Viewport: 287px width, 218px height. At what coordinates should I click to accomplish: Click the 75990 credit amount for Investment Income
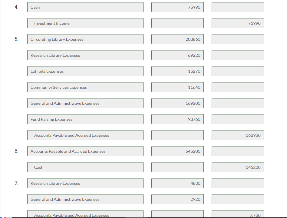pyautogui.click(x=238, y=23)
